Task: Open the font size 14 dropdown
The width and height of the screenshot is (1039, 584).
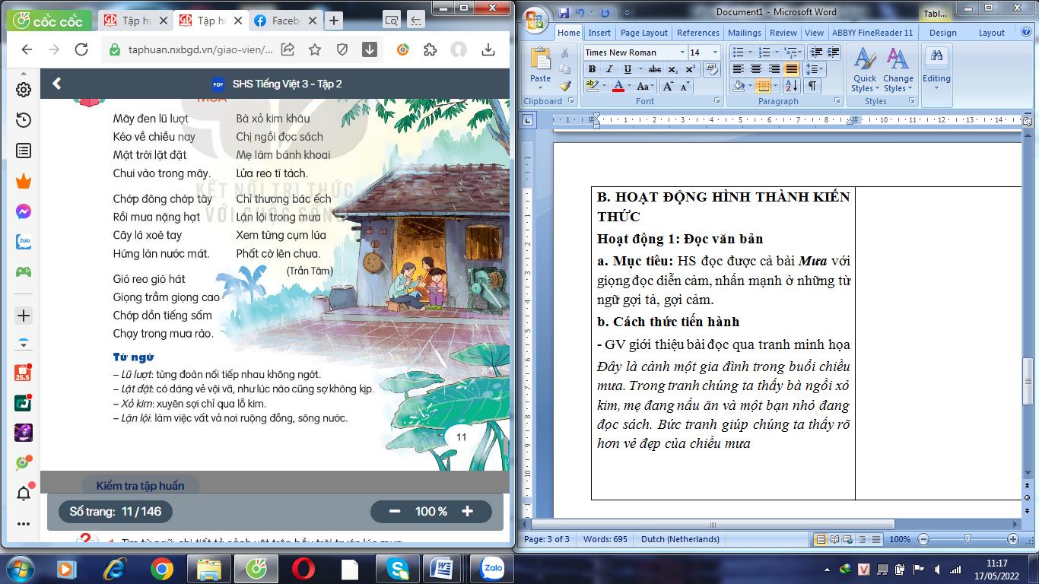Action: pyautogui.click(x=715, y=52)
